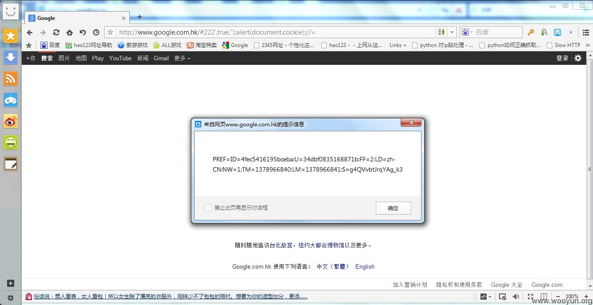Screen dimensions: 593x305
Task: Go to home page icon
Action: click(x=70, y=32)
